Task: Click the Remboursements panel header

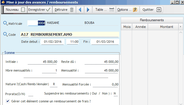Action: (x=152, y=20)
